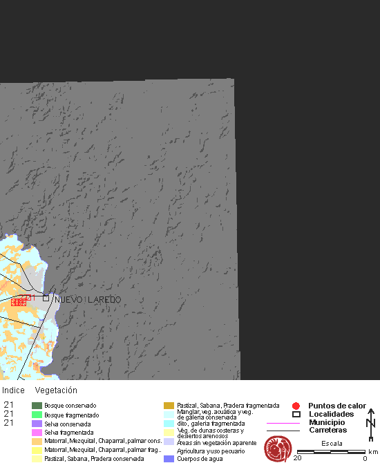Click the red Puntos de calor dot symbol
Viewport: 380px width, 463px height.
pyautogui.click(x=296, y=406)
